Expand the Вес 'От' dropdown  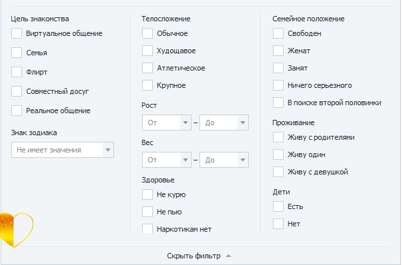pos(167,160)
